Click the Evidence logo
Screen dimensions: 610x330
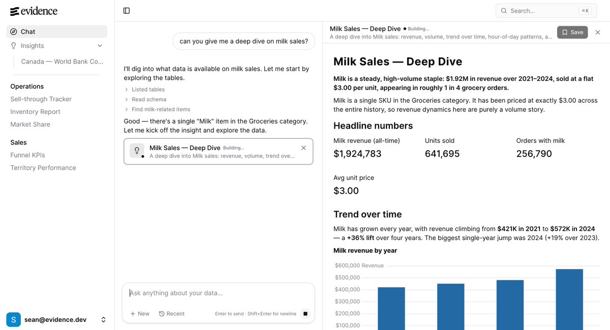[34, 11]
